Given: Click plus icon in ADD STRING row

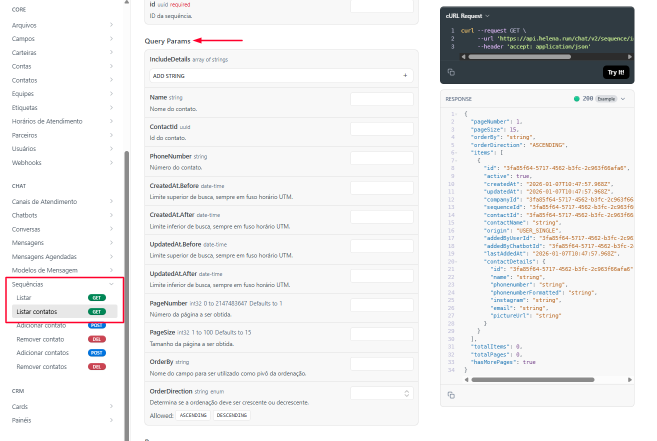Looking at the screenshot, I should [x=405, y=76].
